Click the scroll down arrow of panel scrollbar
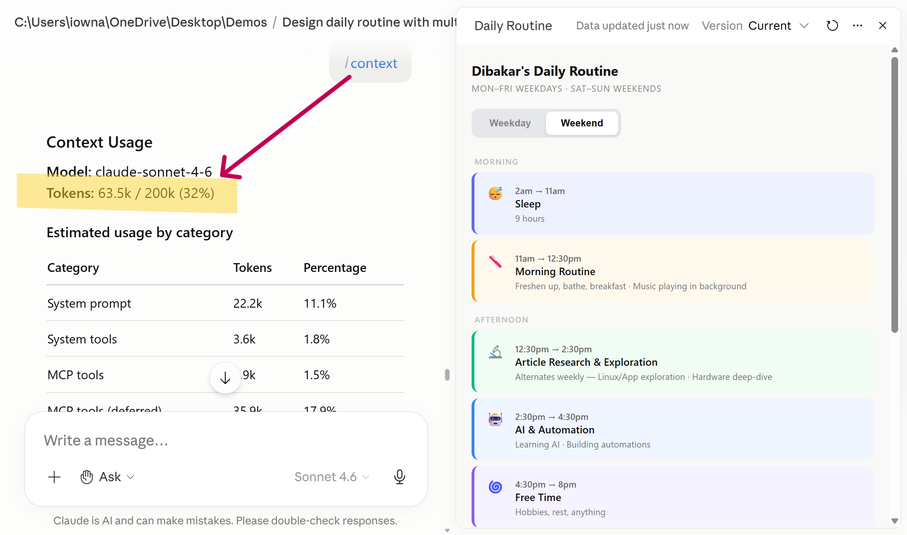 pos(894,521)
